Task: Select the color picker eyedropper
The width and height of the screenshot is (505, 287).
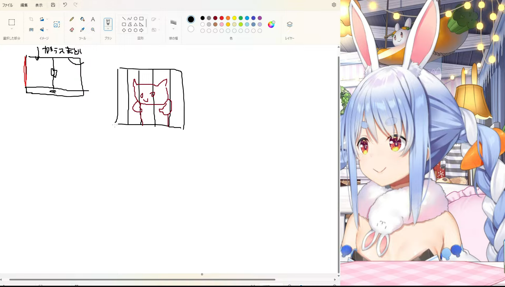Action: tap(82, 30)
